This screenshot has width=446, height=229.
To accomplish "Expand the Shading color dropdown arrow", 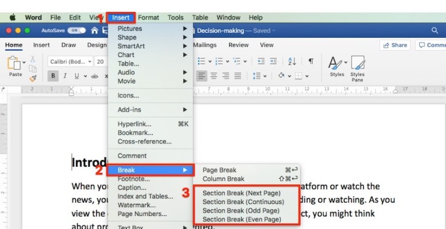I will point(289,76).
